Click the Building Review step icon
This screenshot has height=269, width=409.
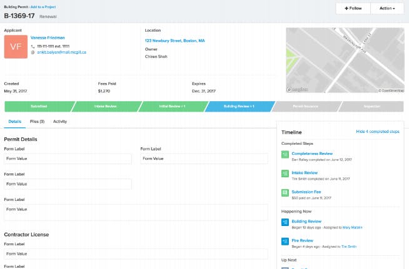click(285, 222)
